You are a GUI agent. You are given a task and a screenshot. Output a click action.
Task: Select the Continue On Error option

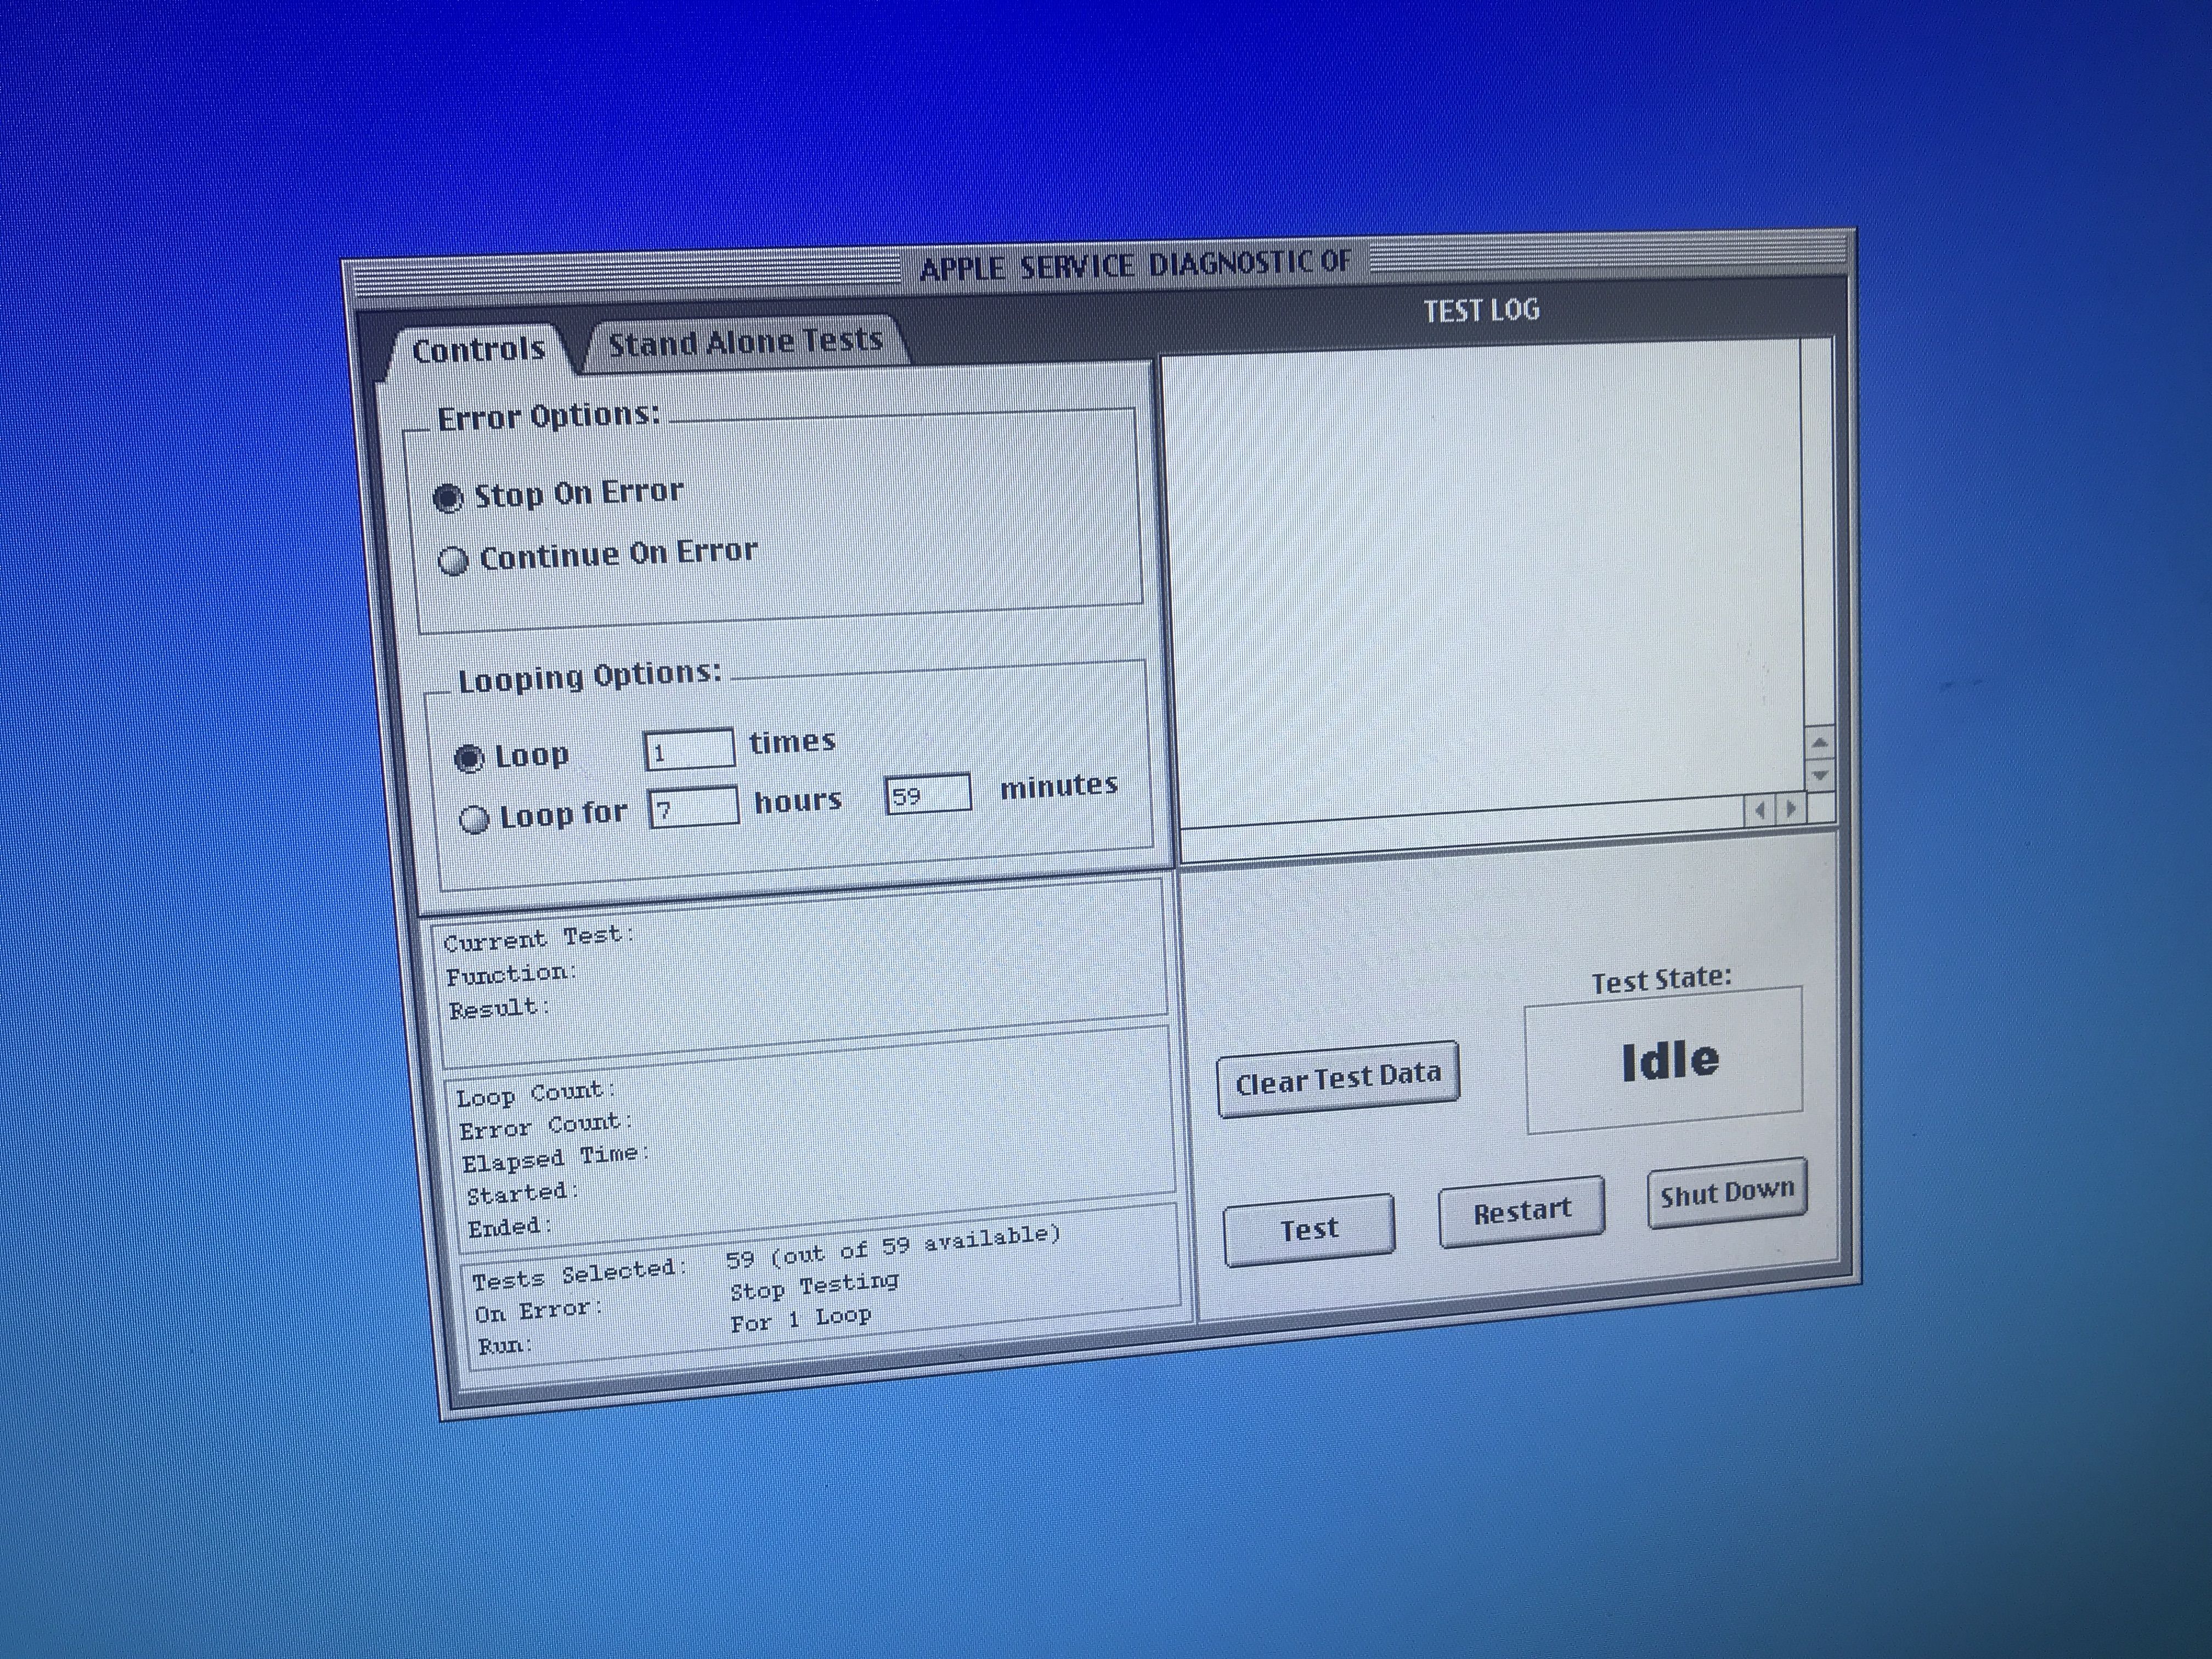[453, 560]
